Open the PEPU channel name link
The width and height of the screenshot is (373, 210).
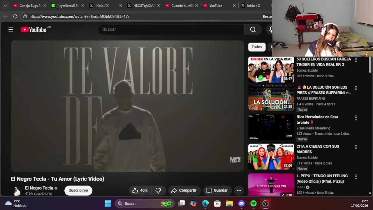tap(300, 187)
